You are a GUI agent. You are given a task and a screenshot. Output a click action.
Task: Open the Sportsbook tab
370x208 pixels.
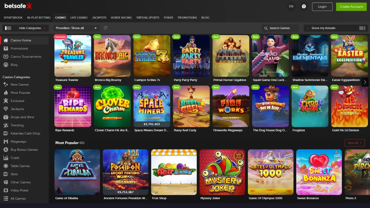point(13,18)
